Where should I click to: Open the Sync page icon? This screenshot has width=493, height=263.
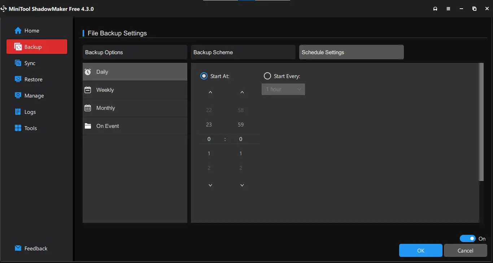(18, 63)
